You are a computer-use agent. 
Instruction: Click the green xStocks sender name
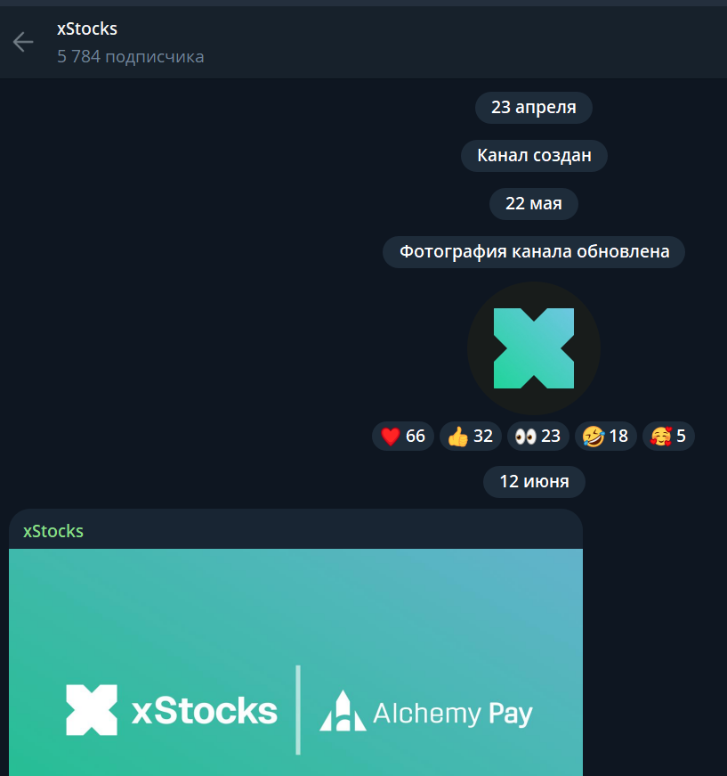click(53, 531)
